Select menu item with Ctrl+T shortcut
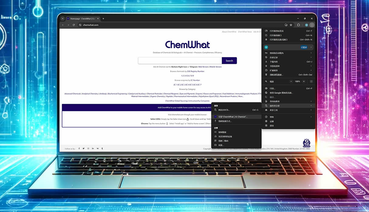This screenshot has width=369, height=212. point(289,31)
